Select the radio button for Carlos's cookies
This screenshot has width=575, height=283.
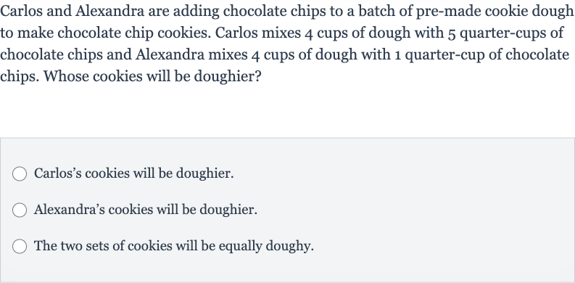20,173
